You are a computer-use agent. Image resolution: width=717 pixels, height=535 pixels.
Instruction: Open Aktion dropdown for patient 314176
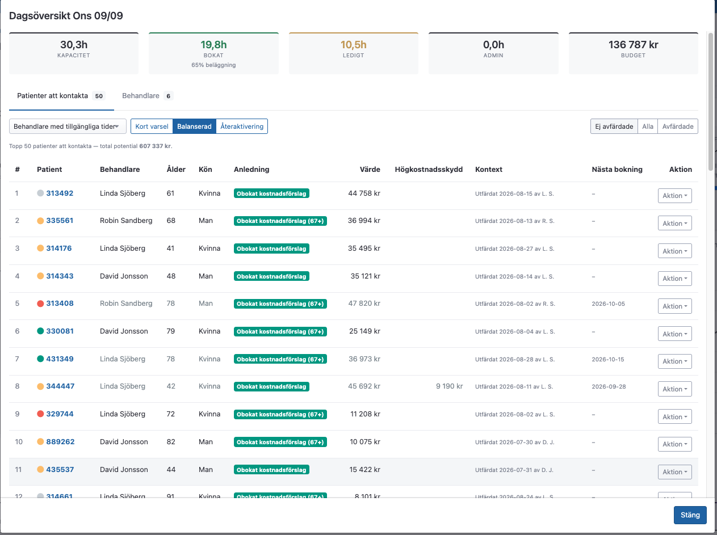pos(674,251)
